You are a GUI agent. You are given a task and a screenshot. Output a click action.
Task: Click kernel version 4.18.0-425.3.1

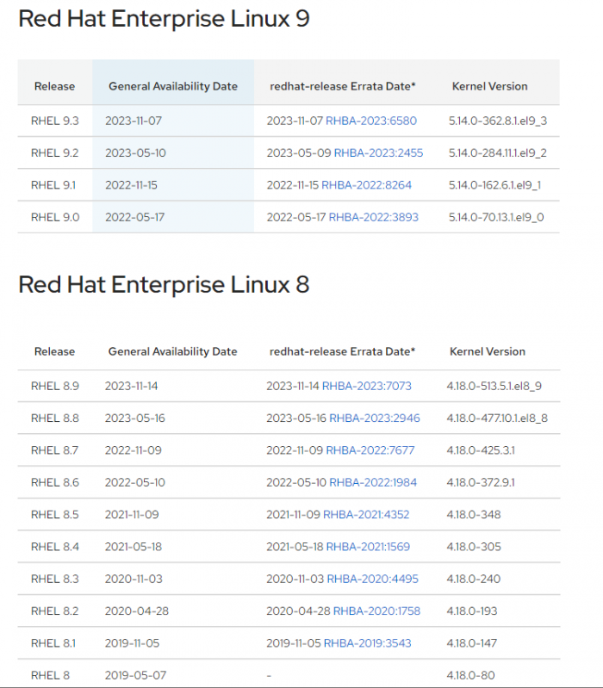click(481, 450)
